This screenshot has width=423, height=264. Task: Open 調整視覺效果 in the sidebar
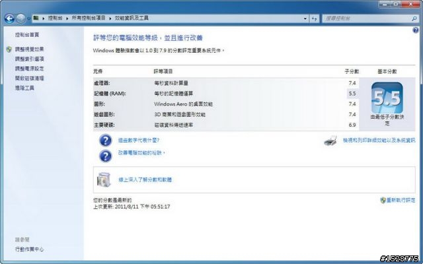pyautogui.click(x=29, y=49)
